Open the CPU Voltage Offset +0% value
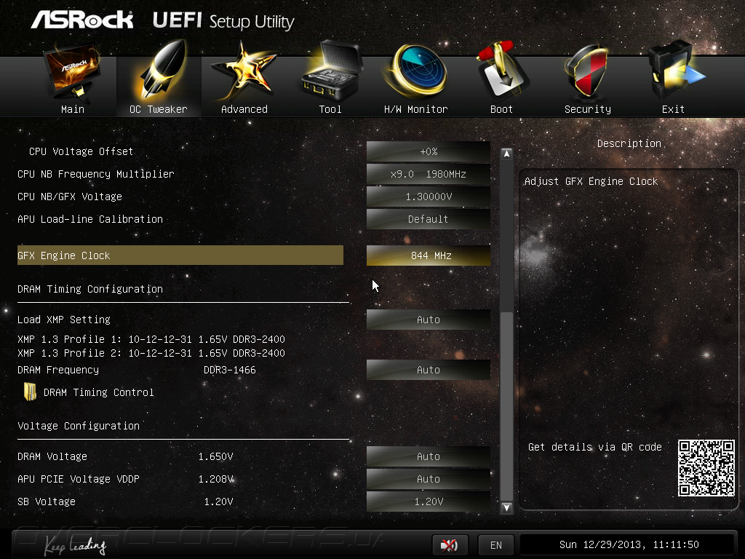Image resolution: width=745 pixels, height=559 pixels. click(428, 151)
